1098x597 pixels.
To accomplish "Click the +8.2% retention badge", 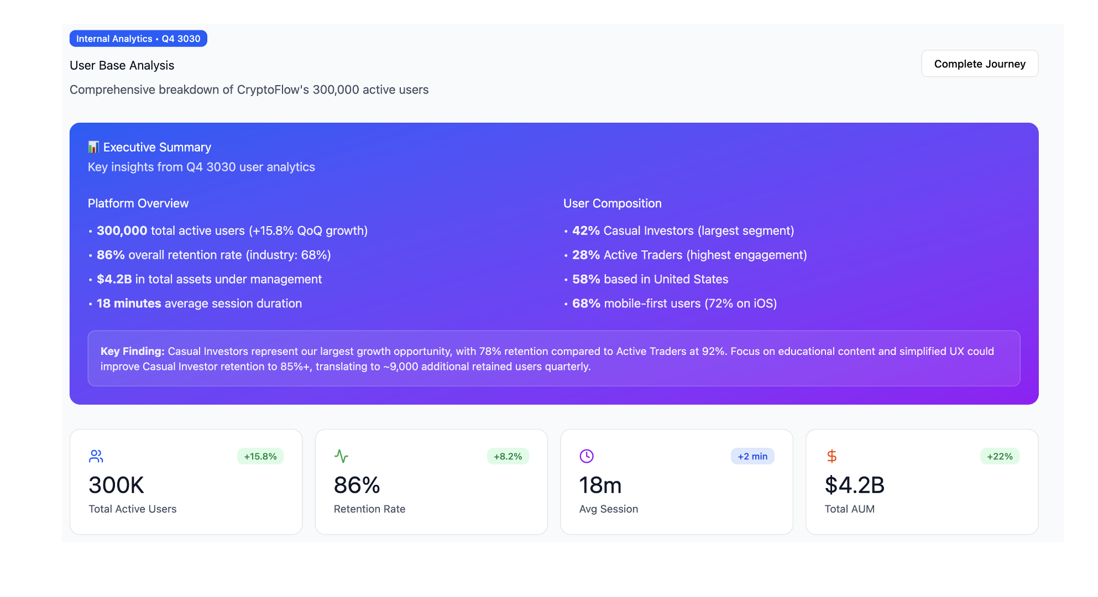I will click(x=508, y=456).
